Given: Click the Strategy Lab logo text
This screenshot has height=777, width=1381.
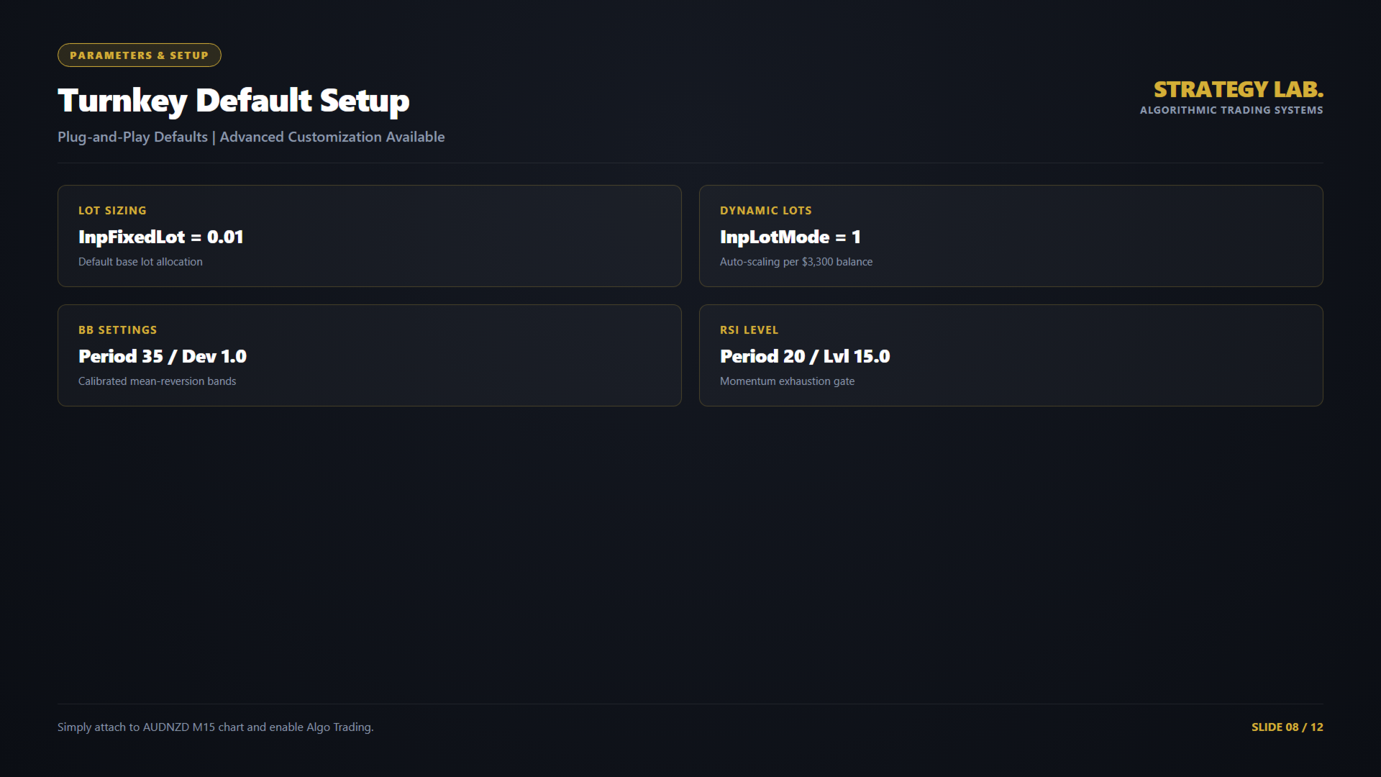Looking at the screenshot, I should tap(1239, 89).
